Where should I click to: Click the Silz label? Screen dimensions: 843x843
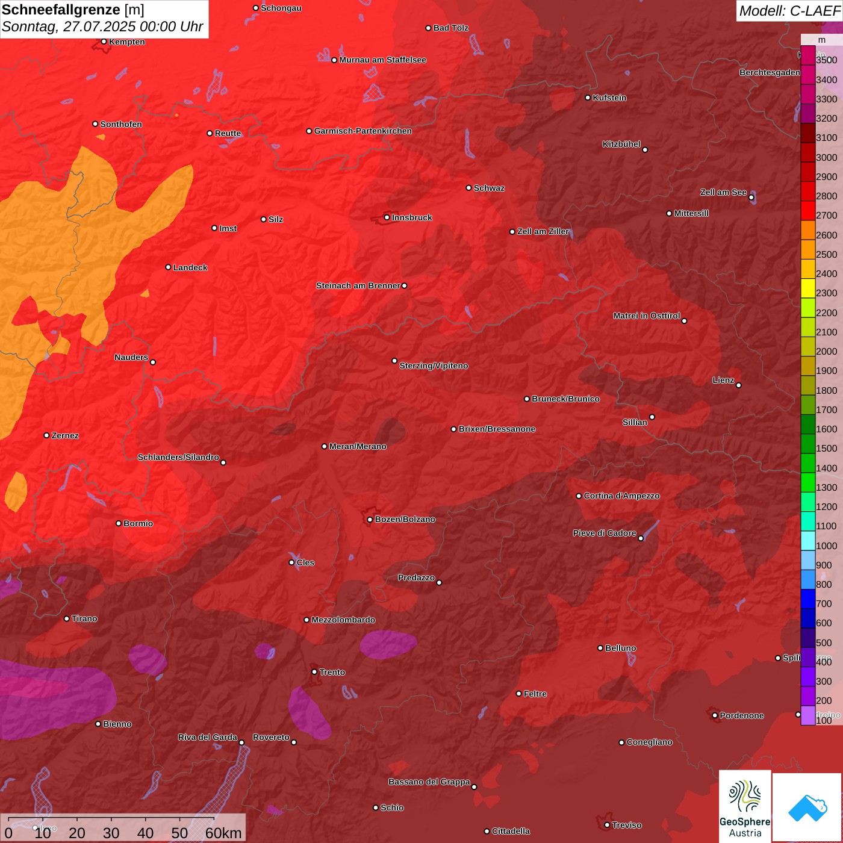click(x=276, y=220)
